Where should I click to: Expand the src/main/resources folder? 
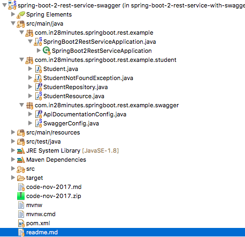pos(13,132)
